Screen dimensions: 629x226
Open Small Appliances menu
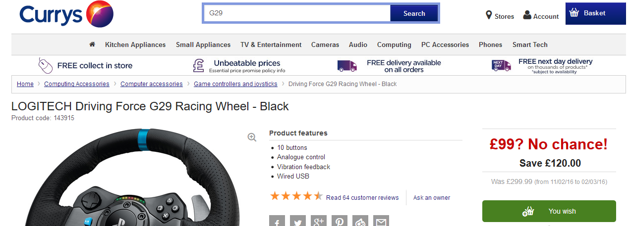pos(203,45)
